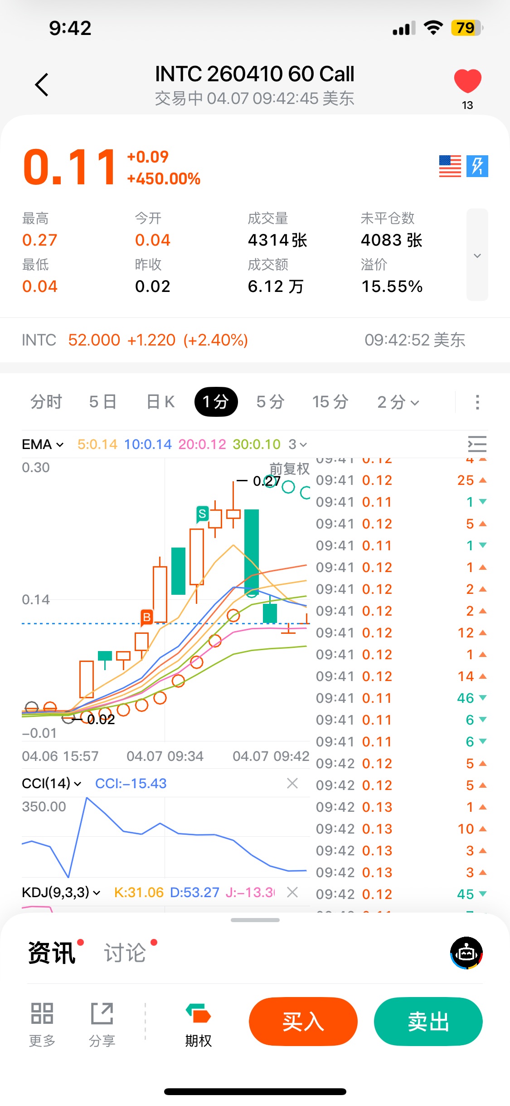This screenshot has height=1106, width=510.
Task: Switch to the 讨论 discussion tab
Action: point(125,953)
